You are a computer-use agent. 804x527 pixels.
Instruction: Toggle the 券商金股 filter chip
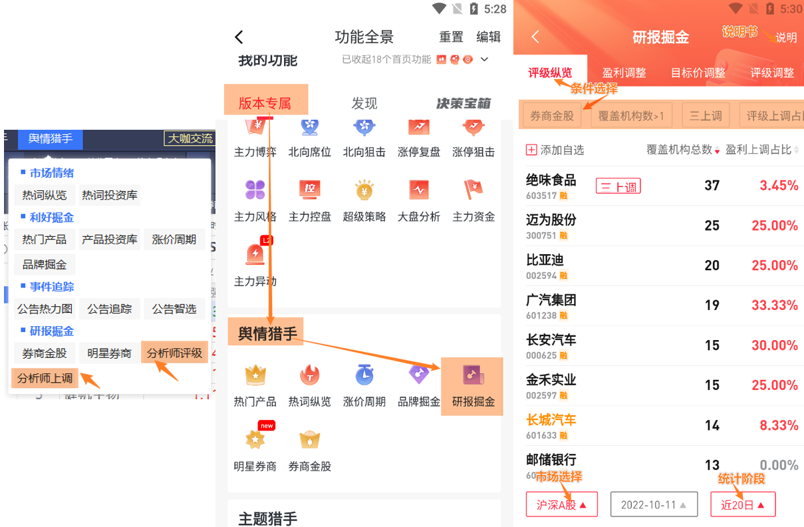click(552, 116)
